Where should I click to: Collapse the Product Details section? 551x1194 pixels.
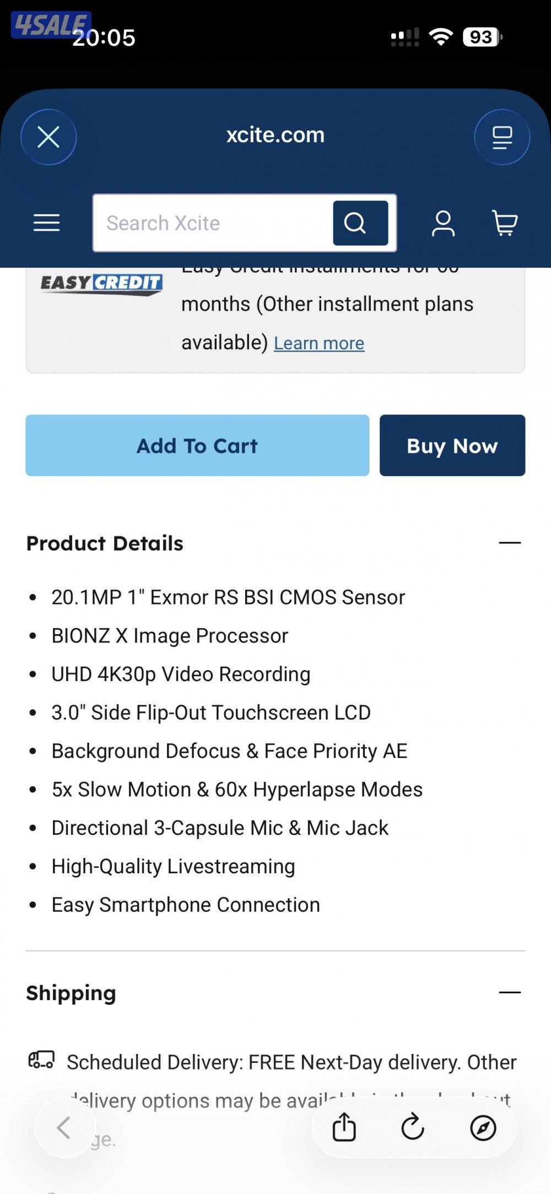click(x=511, y=542)
